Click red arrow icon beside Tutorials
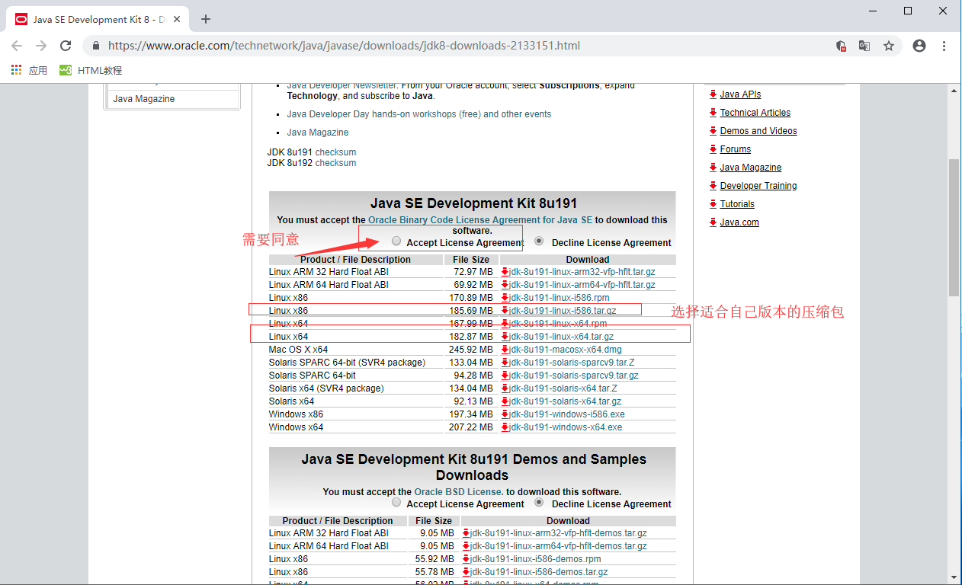Screen dimensions: 962x585 tap(713, 204)
